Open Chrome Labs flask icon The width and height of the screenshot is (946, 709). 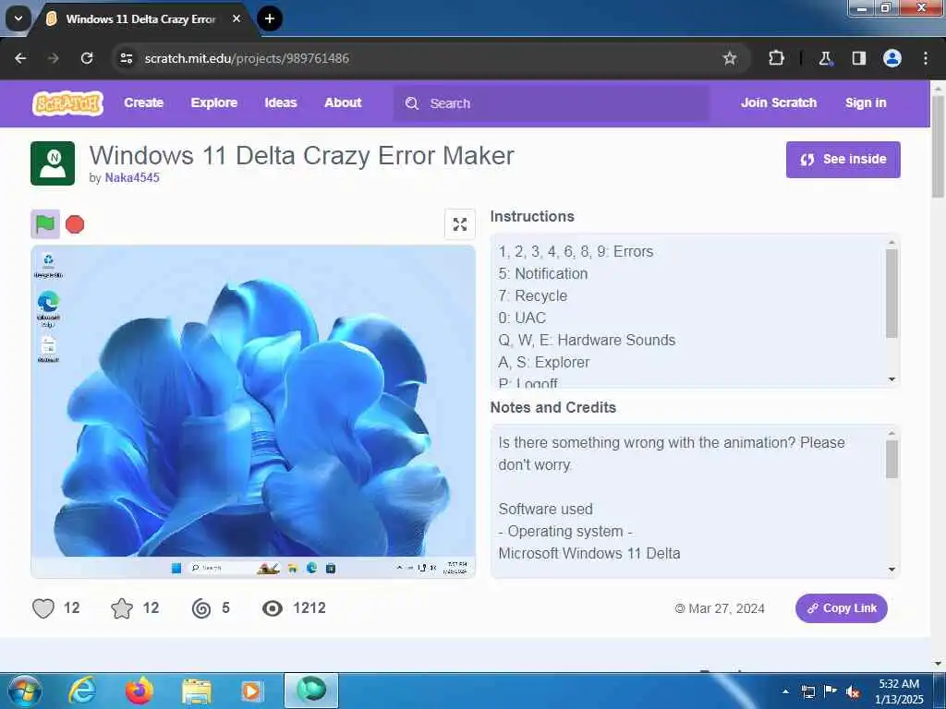point(825,58)
